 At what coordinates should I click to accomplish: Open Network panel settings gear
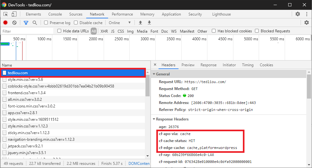307,23
